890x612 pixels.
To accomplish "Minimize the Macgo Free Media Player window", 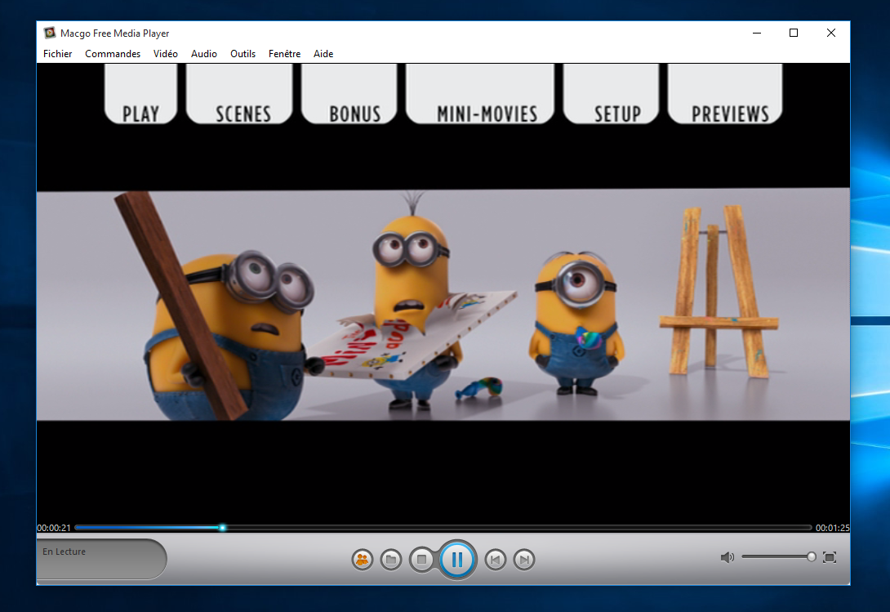I will 757,33.
